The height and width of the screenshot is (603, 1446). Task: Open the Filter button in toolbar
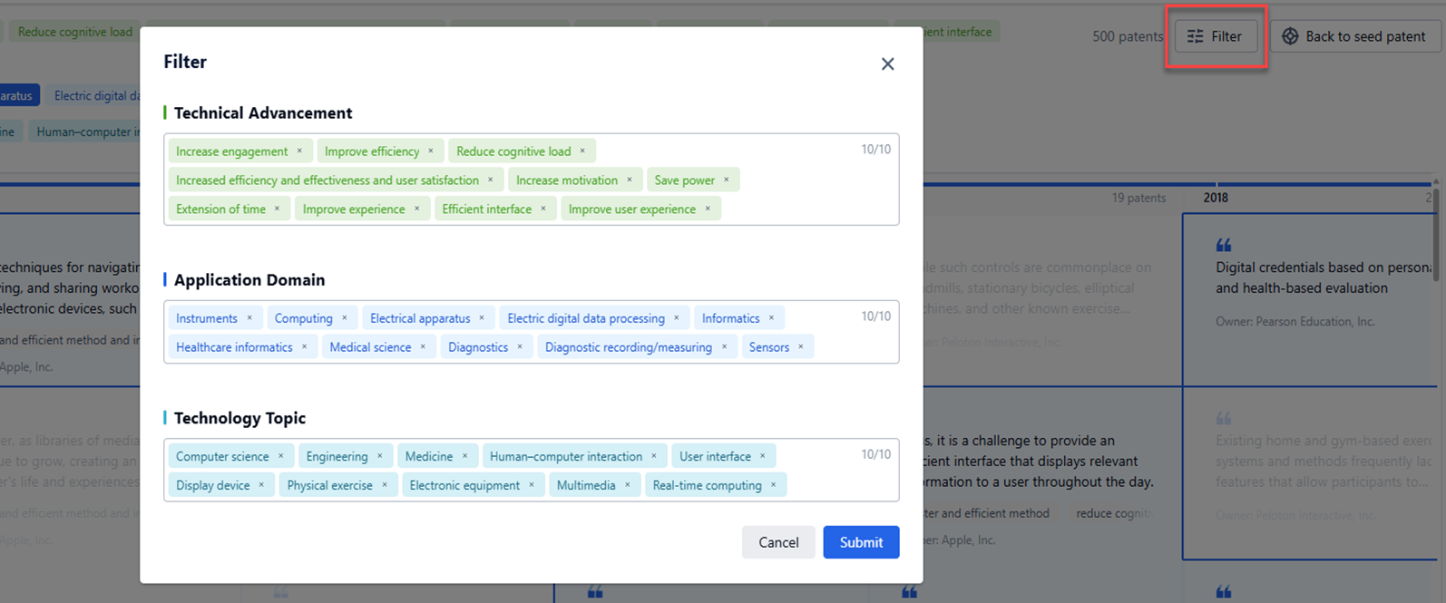coord(1216,36)
